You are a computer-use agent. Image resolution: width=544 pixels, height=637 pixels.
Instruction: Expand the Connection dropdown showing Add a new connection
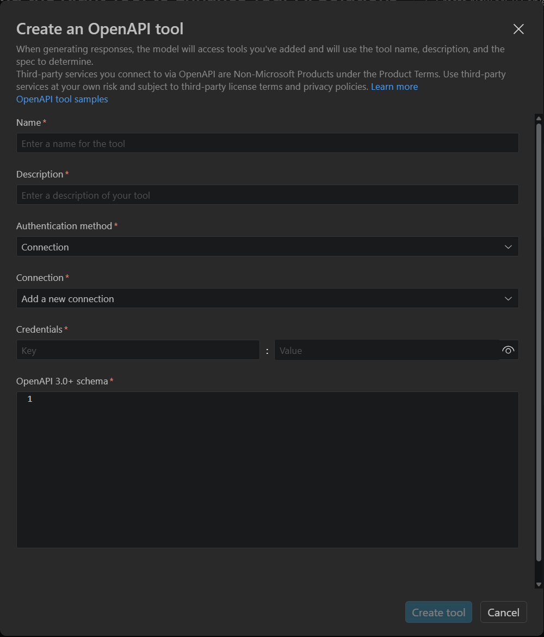267,298
